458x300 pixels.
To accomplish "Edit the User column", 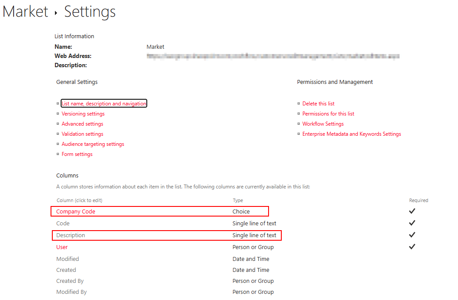I will [62, 247].
